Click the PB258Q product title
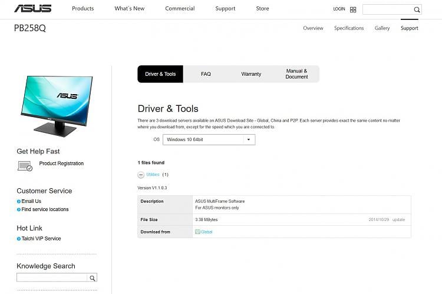Image resolution: width=442 pixels, height=294 pixels. pos(30,28)
